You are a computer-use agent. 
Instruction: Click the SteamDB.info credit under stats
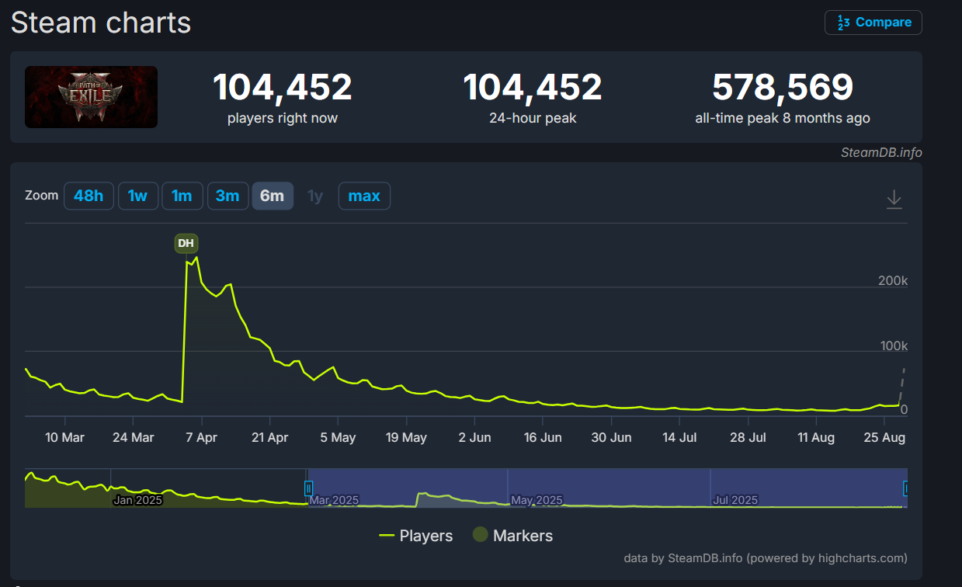click(881, 152)
